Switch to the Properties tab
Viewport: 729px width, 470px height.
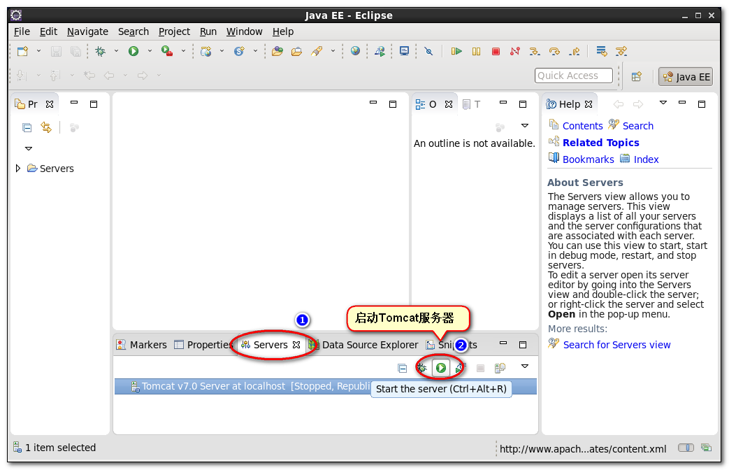click(x=203, y=345)
